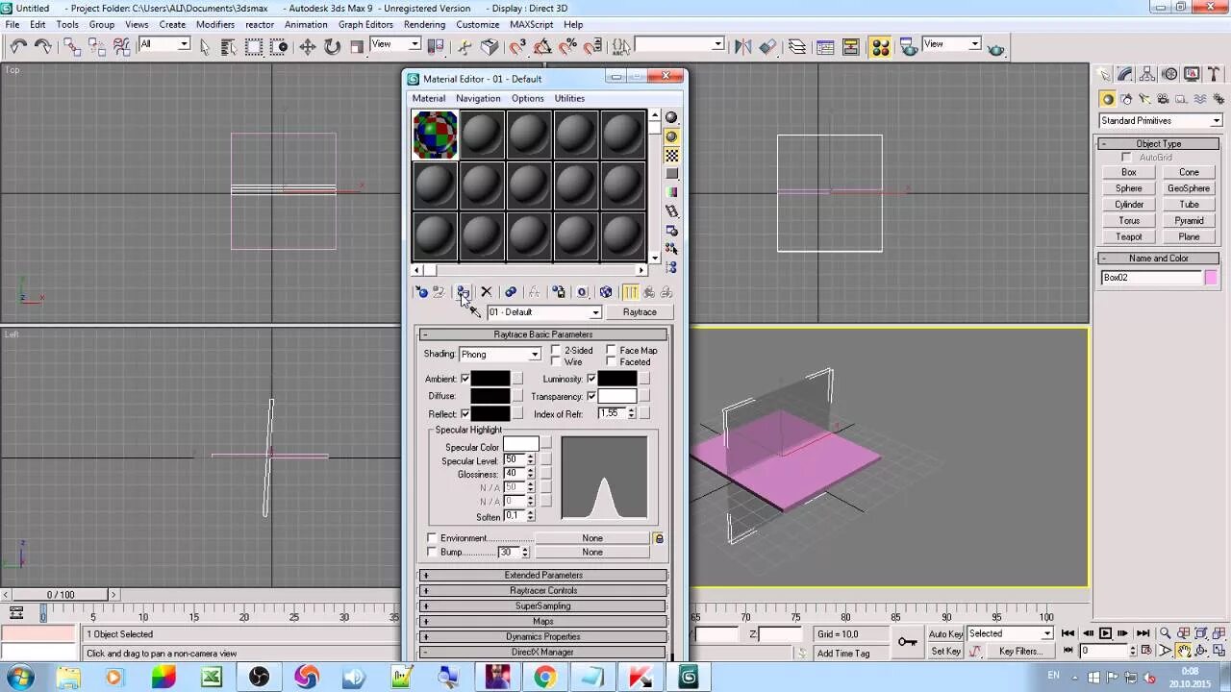Click Show Map in Viewport cube icon
This screenshot has height=692, width=1231.
(x=606, y=292)
